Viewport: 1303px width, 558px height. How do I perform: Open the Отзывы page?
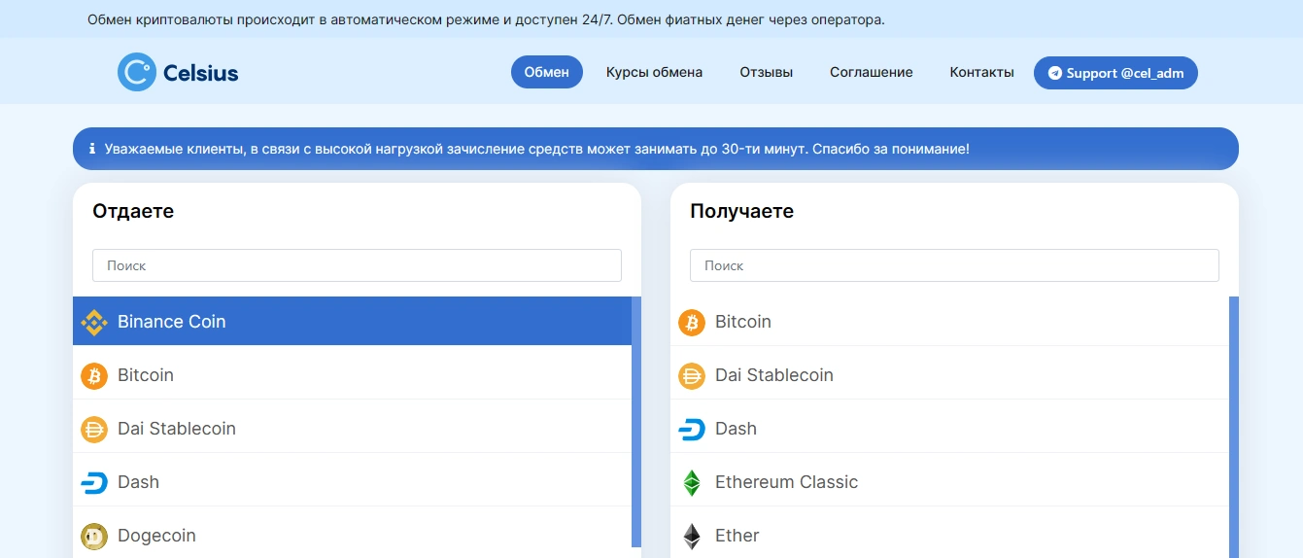[767, 72]
